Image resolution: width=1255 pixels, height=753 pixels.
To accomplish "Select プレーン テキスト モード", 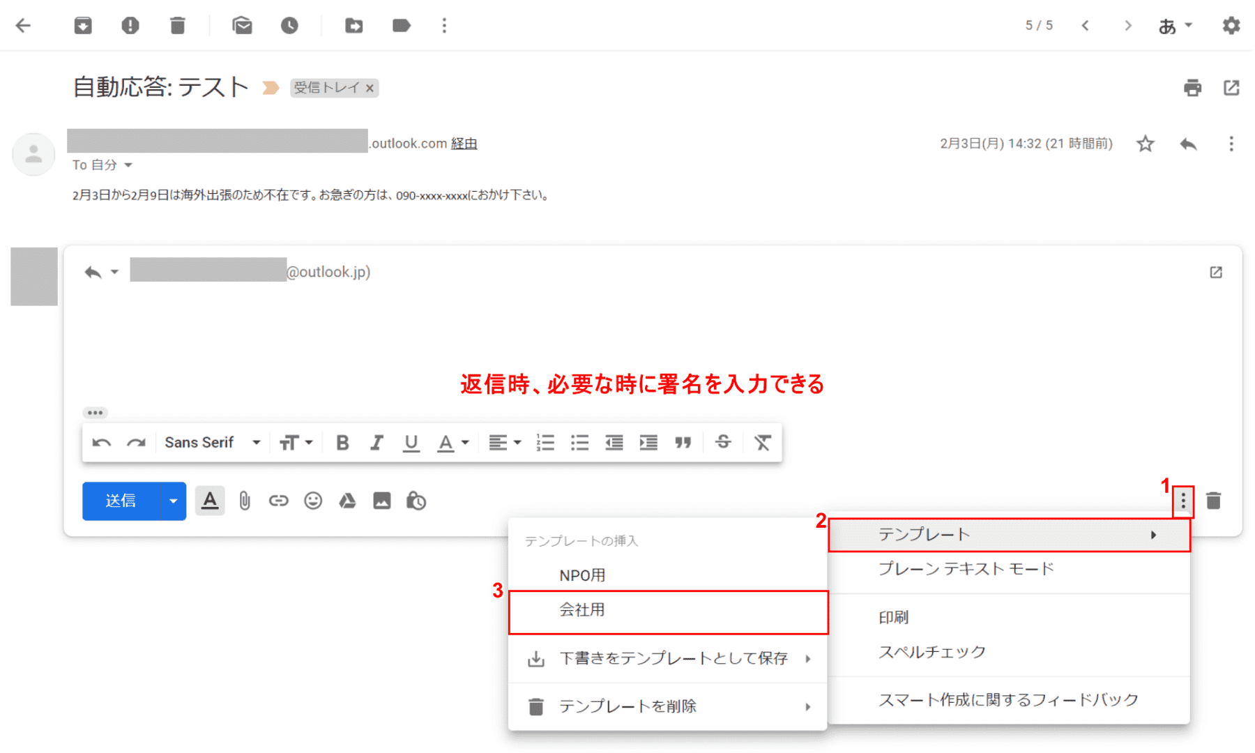I will (1009, 569).
